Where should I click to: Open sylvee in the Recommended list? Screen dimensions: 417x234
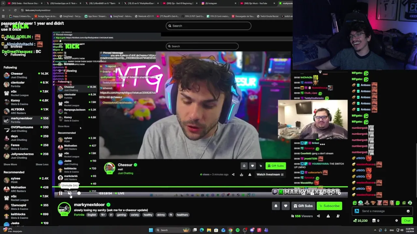click(26, 180)
